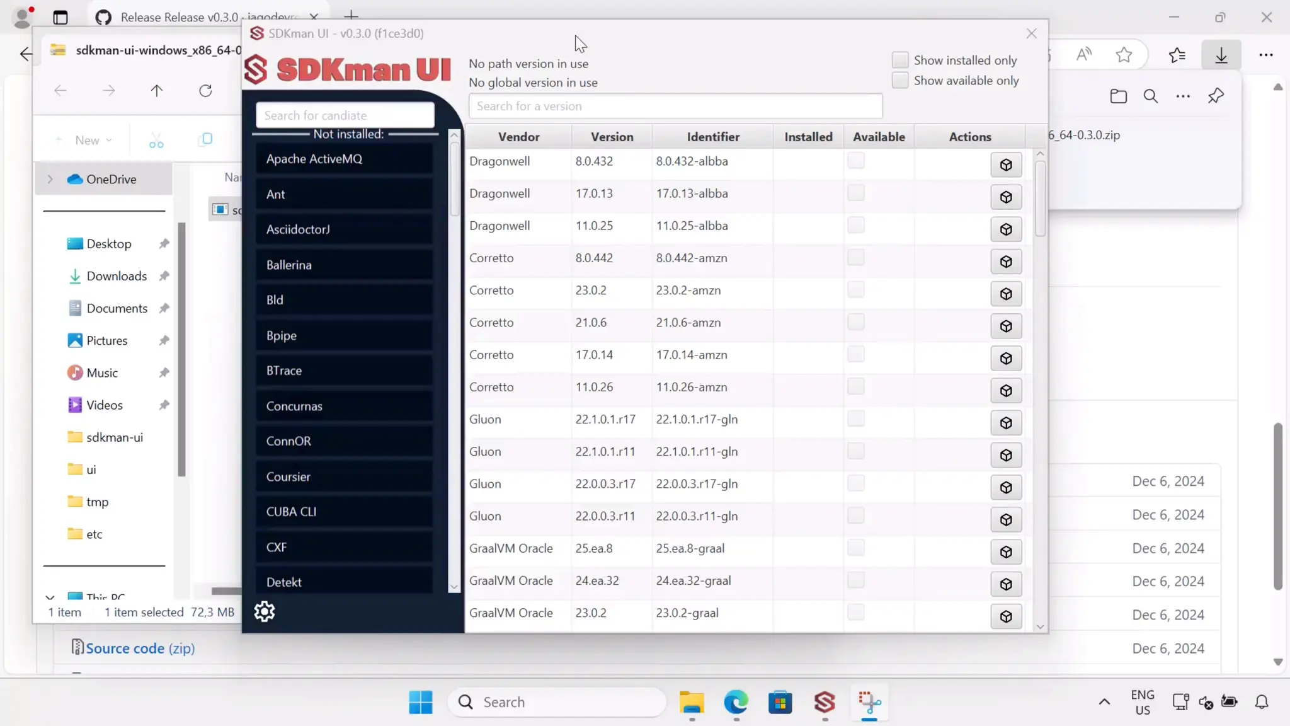Enable Show installed only checkbox
The height and width of the screenshot is (726, 1290).
coord(900,60)
